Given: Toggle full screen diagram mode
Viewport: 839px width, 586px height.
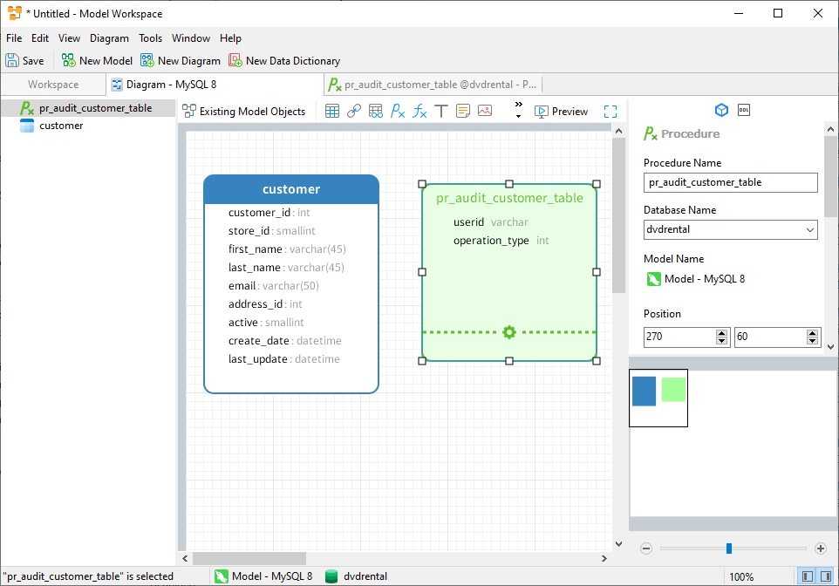Looking at the screenshot, I should pos(610,112).
